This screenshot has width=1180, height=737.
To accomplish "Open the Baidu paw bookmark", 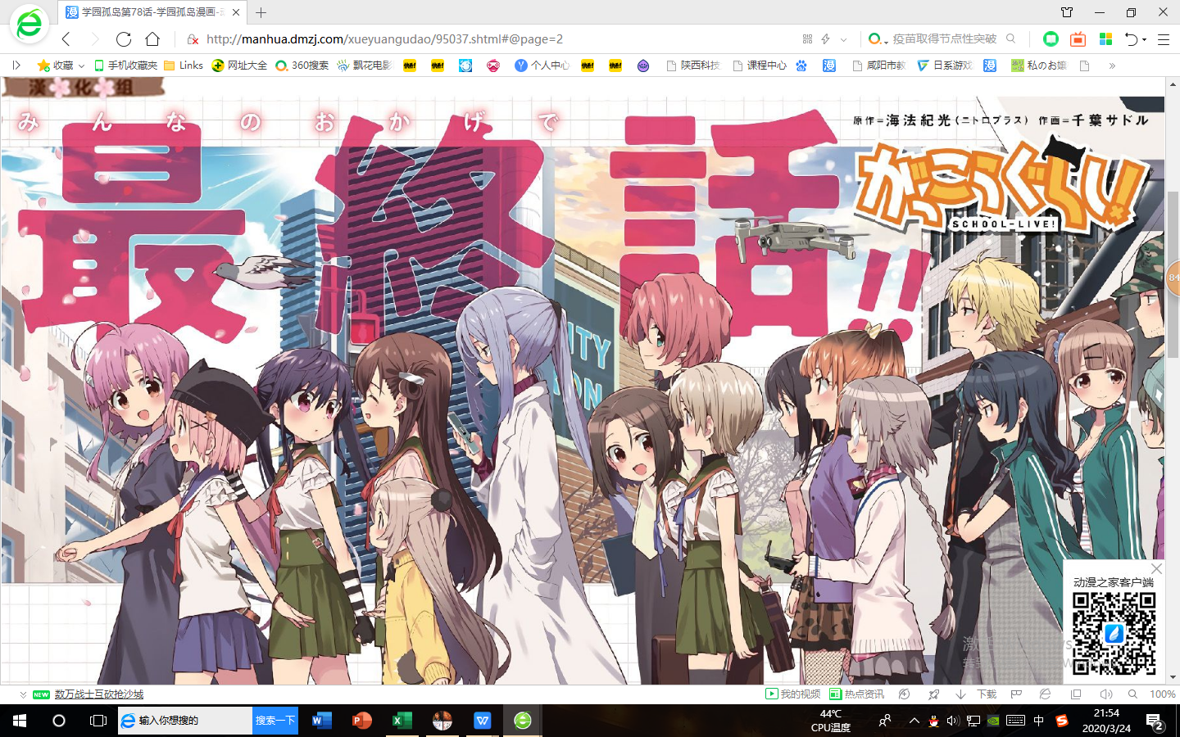I will click(801, 66).
